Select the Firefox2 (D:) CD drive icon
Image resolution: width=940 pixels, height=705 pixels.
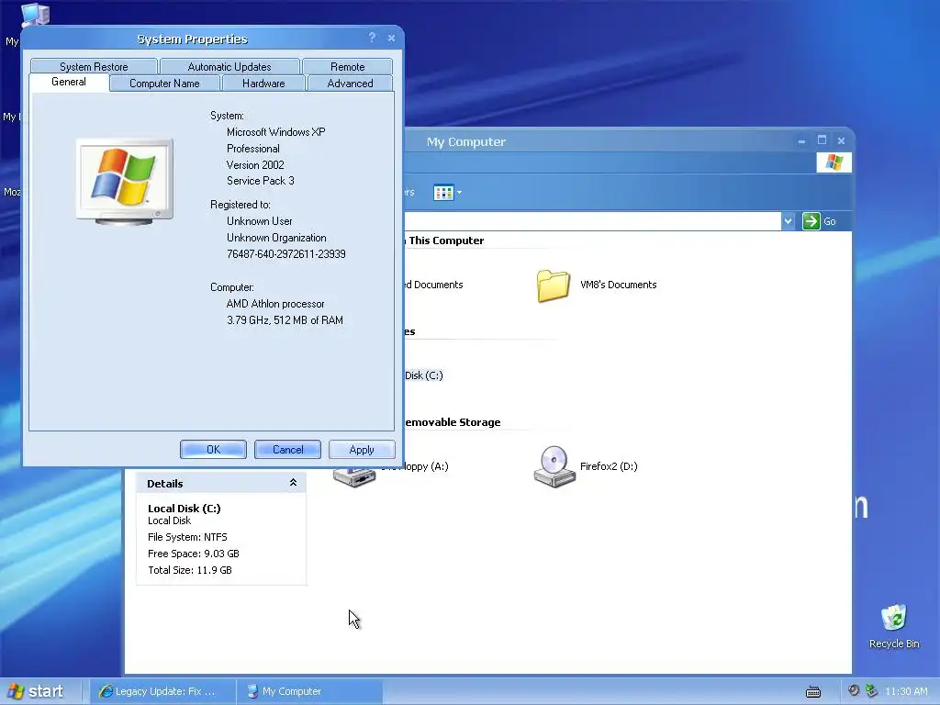pos(554,466)
